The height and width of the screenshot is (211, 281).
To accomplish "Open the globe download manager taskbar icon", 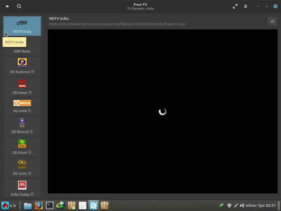I will pyautogui.click(x=61, y=206).
